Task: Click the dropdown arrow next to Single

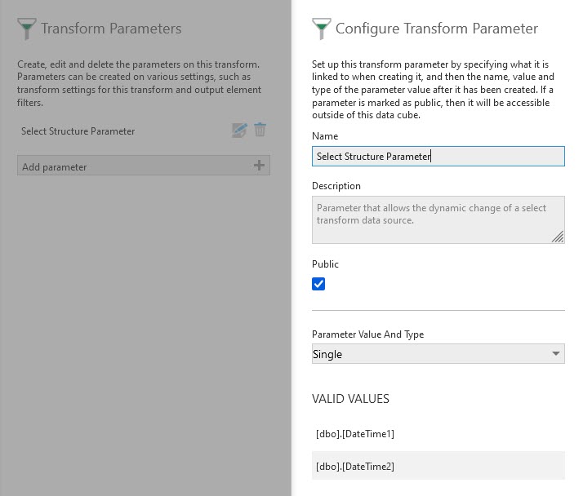Action: click(x=556, y=354)
